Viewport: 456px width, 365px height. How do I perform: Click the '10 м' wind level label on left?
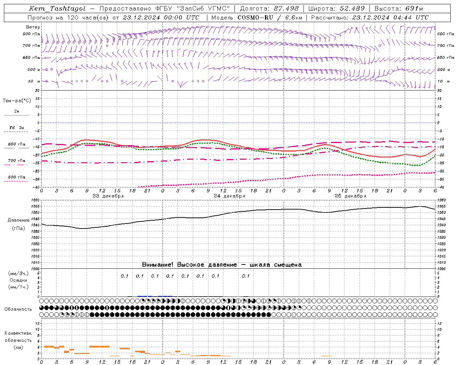[35, 82]
